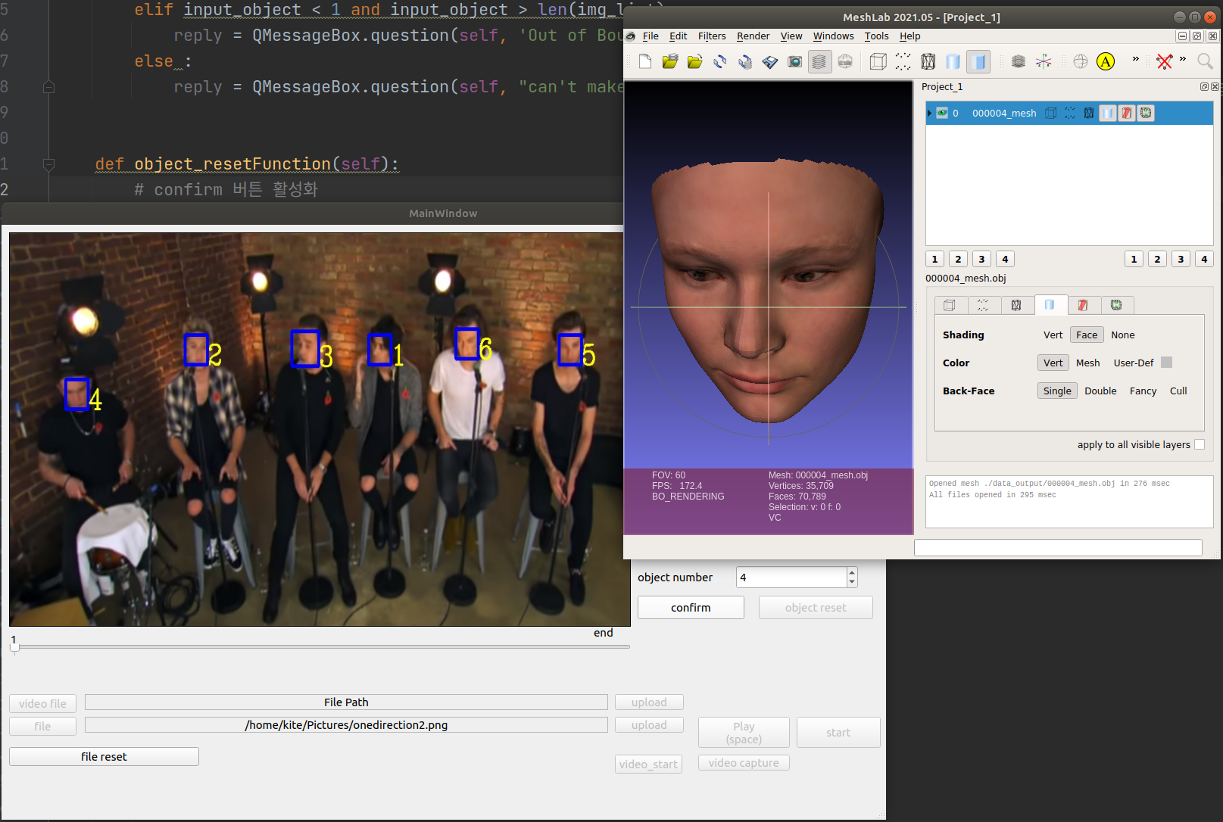Open the Filters menu
1223x822 pixels.
point(712,36)
